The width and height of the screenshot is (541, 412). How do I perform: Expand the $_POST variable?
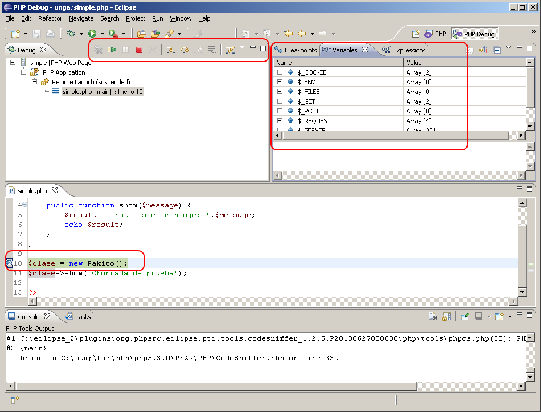[x=280, y=111]
